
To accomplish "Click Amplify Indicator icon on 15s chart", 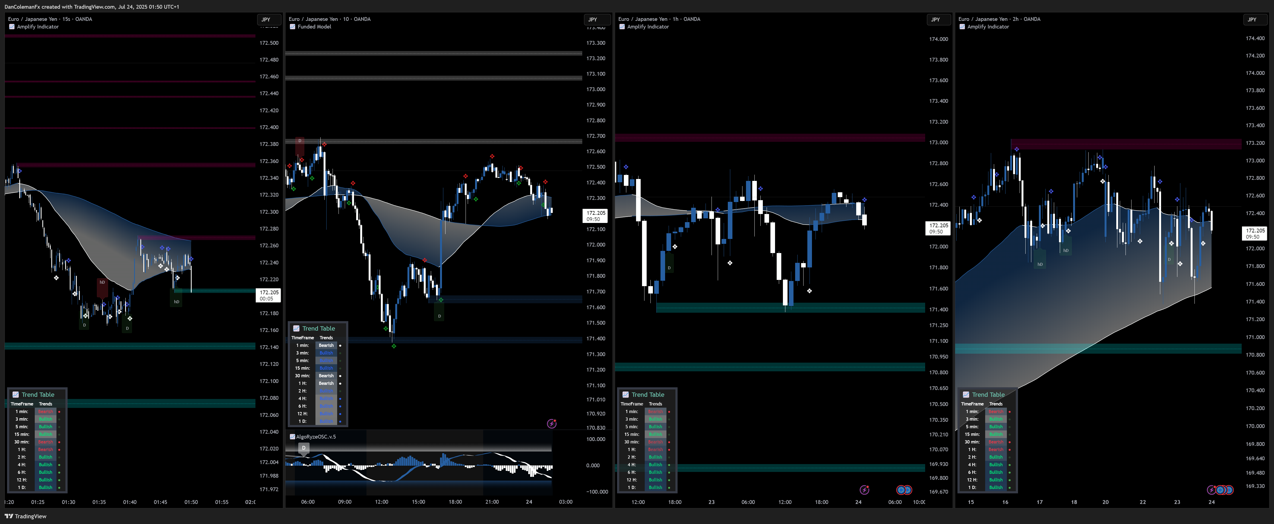I will [x=12, y=27].
